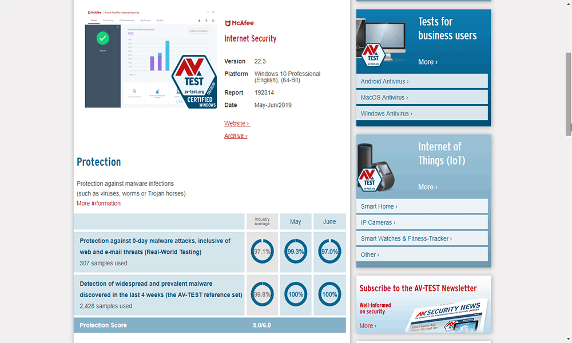This screenshot has width=572, height=343.
Task: Open MacOS Antivirus tests
Action: pos(422,97)
